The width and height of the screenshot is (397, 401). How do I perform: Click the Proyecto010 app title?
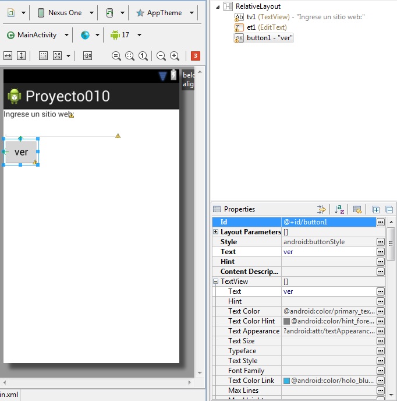[68, 96]
